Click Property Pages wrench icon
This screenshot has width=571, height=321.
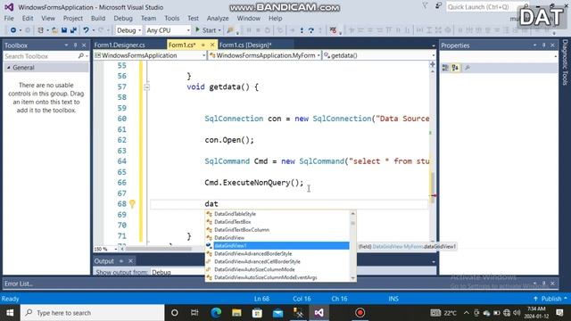click(x=468, y=68)
